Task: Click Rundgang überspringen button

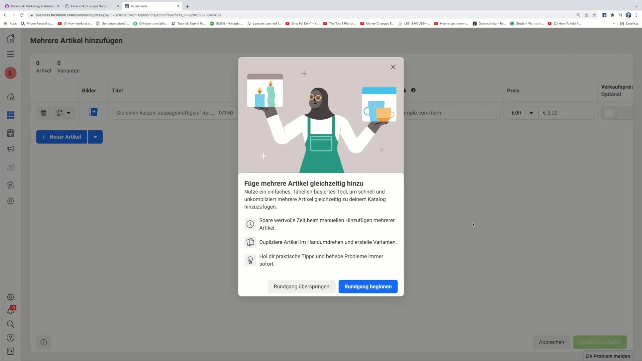Action: (301, 286)
